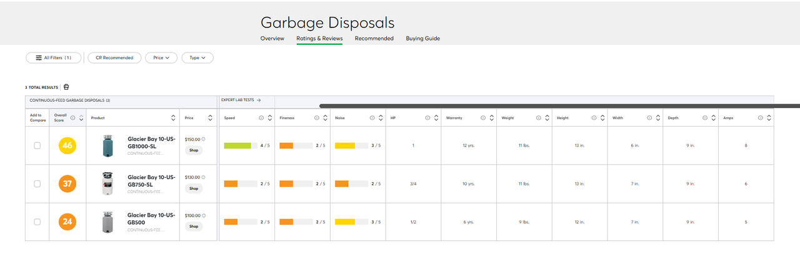
Task: Sort table by HP column arrows
Action: 436,117
